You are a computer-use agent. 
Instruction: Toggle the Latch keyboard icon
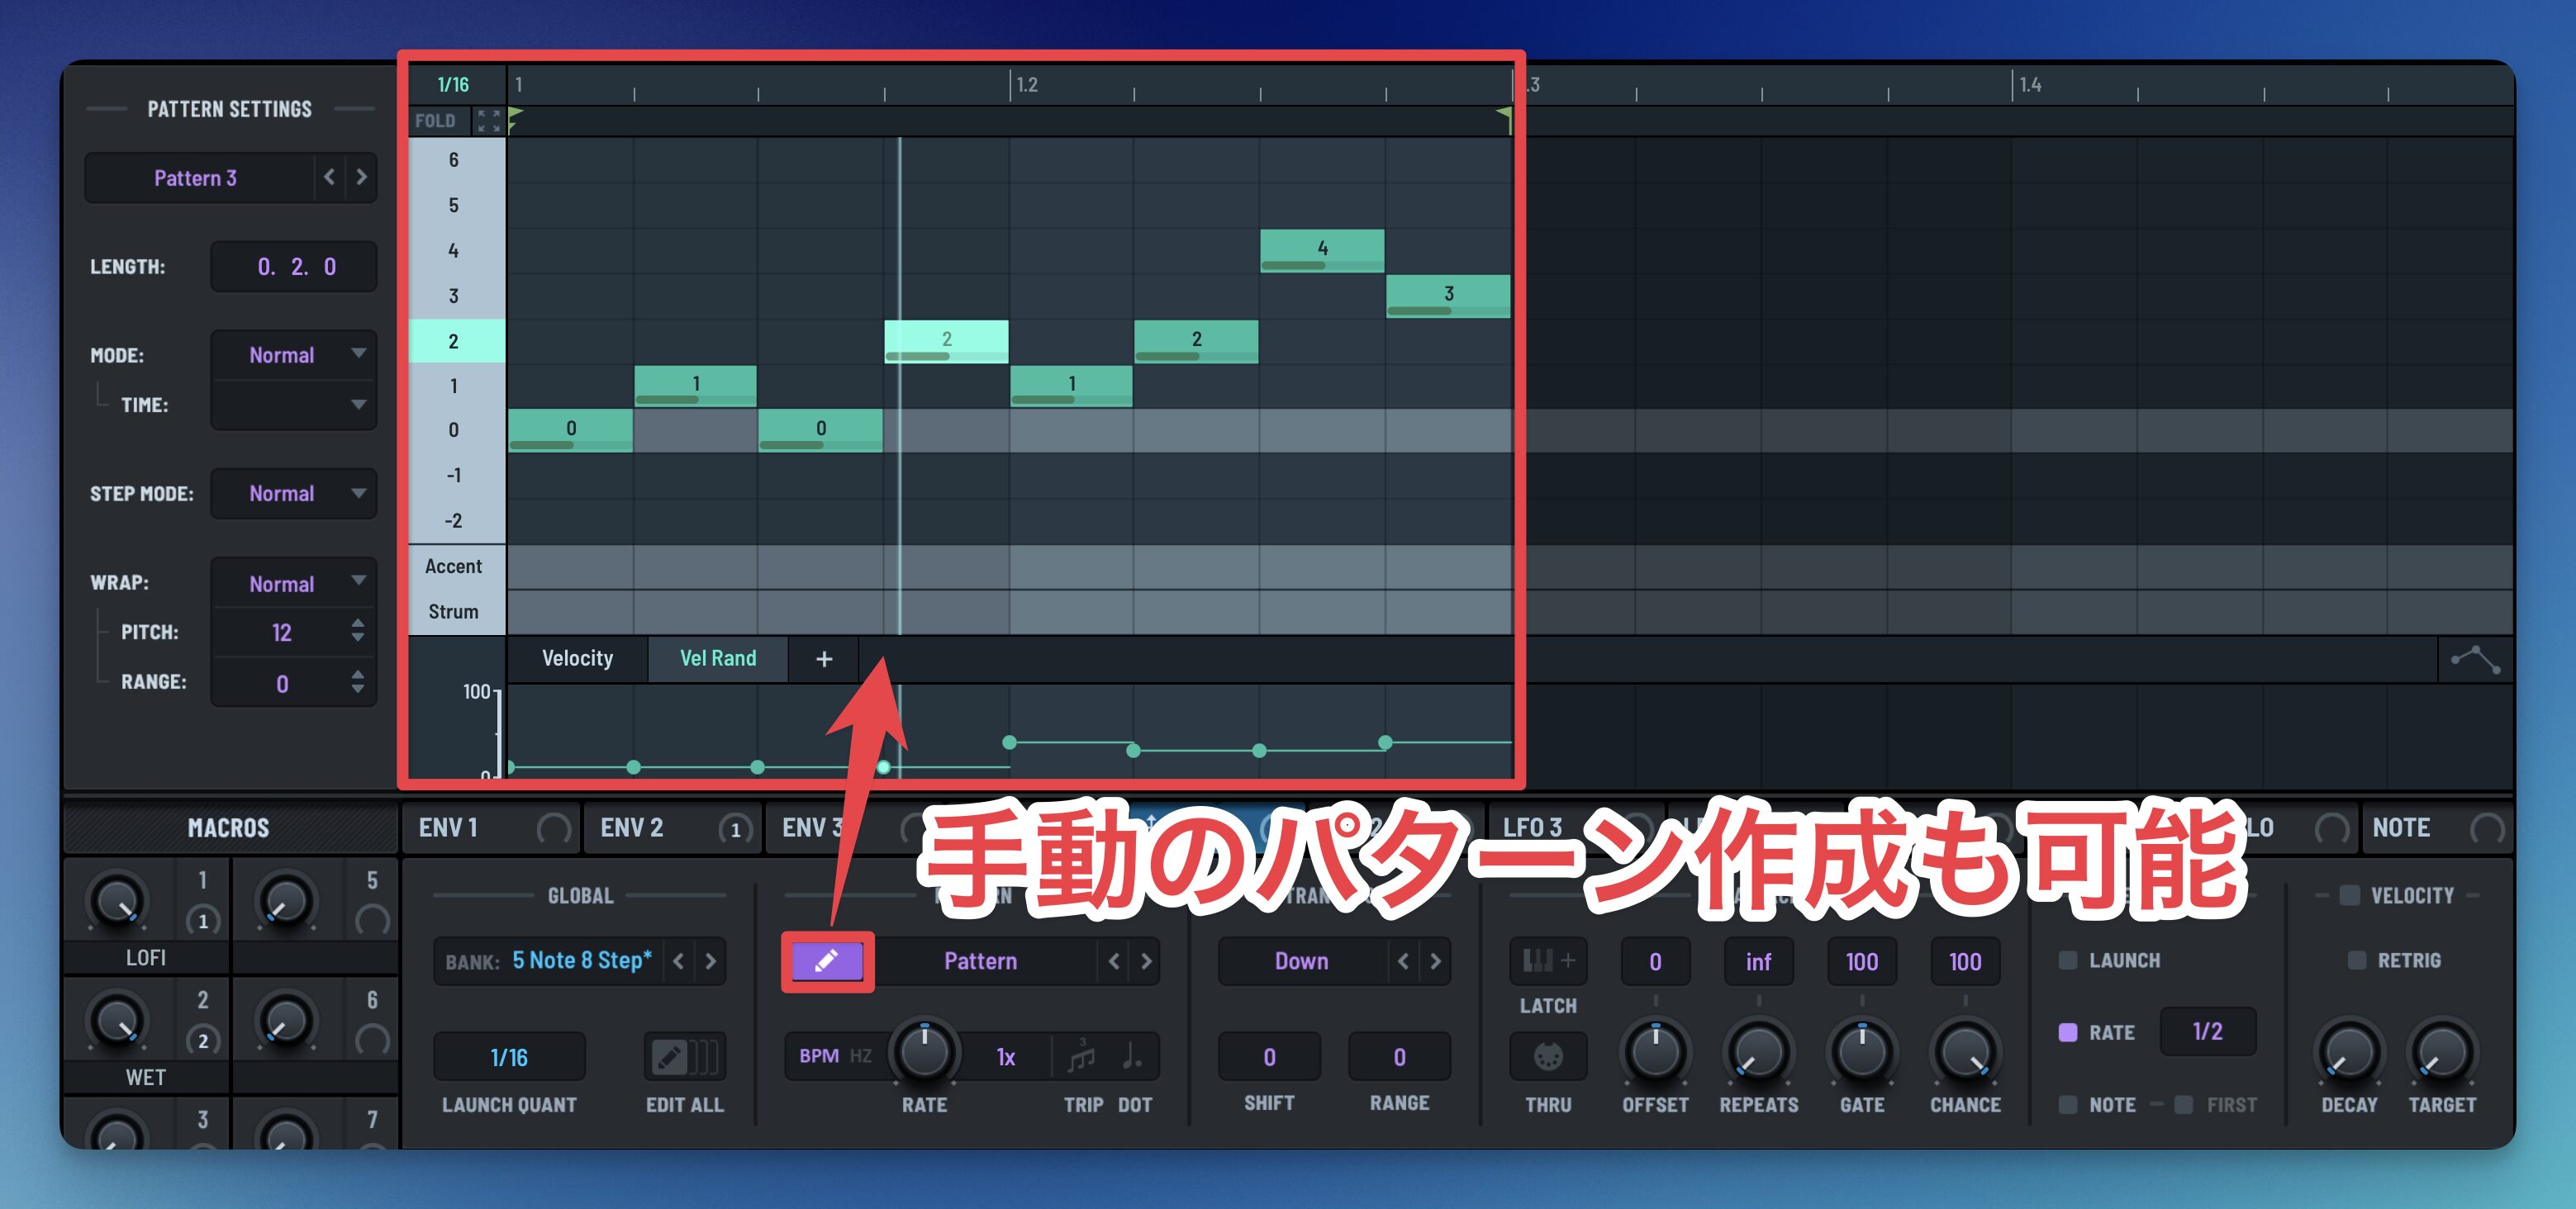[x=1548, y=961]
